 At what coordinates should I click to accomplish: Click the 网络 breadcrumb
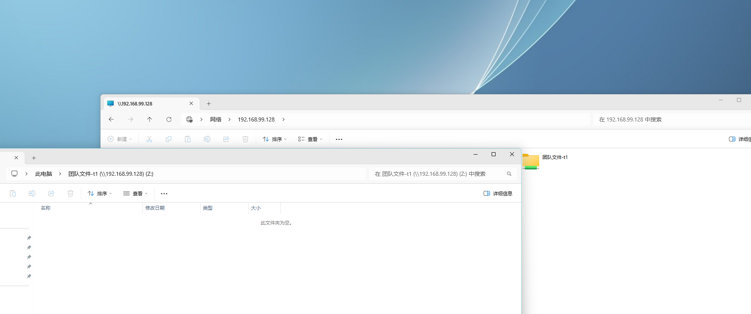coord(216,119)
